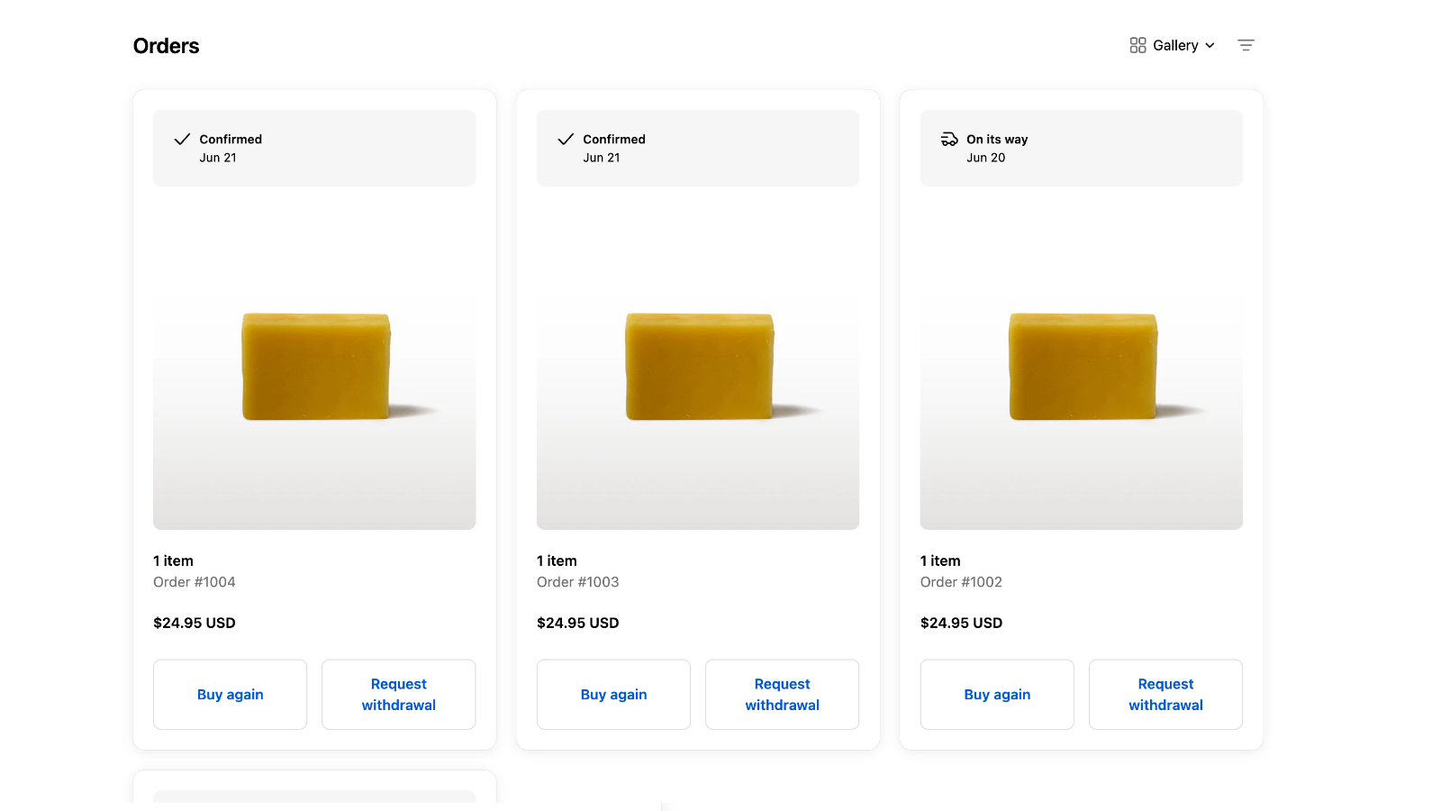Open the filter lines icon beside Gallery
Image resolution: width=1441 pixels, height=811 pixels.
coord(1246,45)
